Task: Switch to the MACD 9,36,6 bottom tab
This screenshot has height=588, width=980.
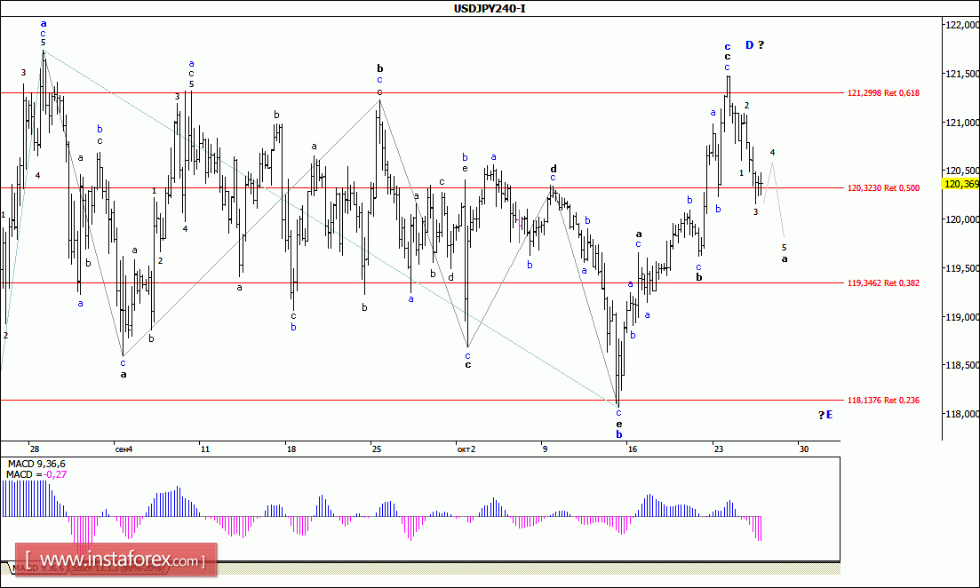Action: click(x=36, y=568)
